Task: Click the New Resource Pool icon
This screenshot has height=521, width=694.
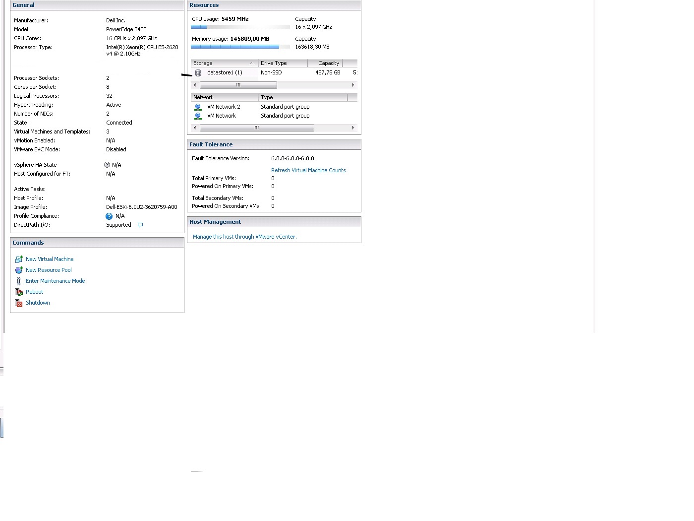Action: [x=19, y=270]
